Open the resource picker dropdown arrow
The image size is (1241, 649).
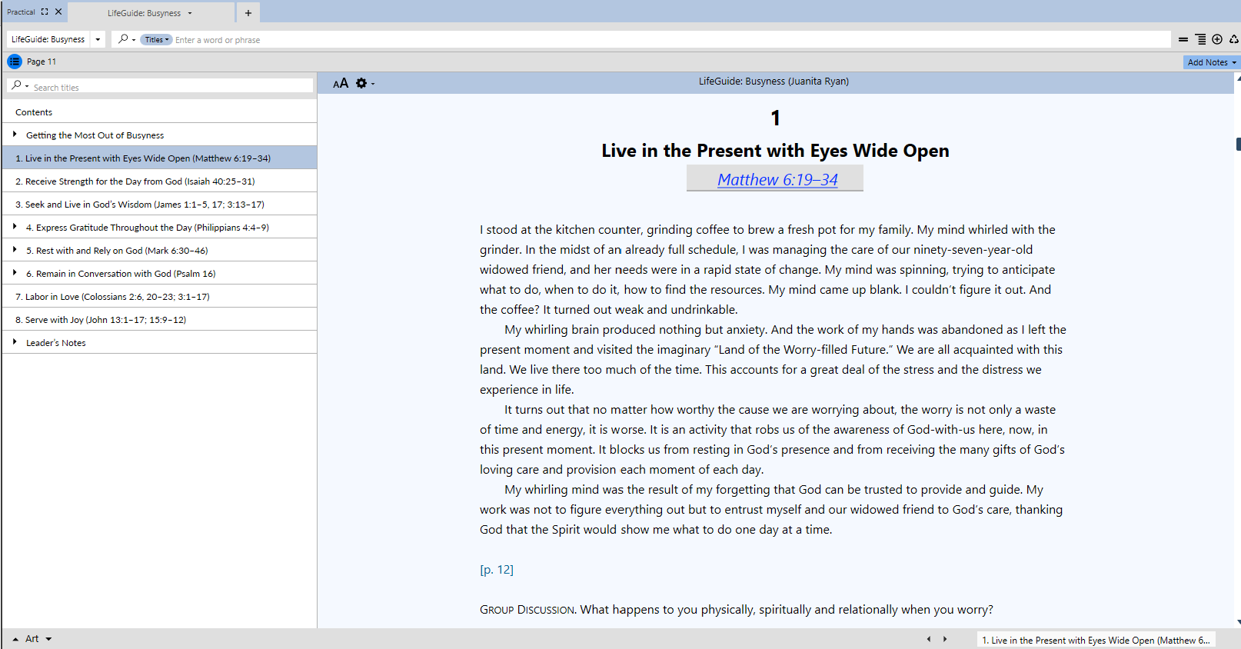click(x=98, y=39)
